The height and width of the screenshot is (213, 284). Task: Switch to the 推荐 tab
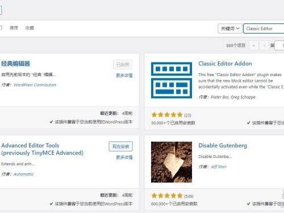click(14, 28)
